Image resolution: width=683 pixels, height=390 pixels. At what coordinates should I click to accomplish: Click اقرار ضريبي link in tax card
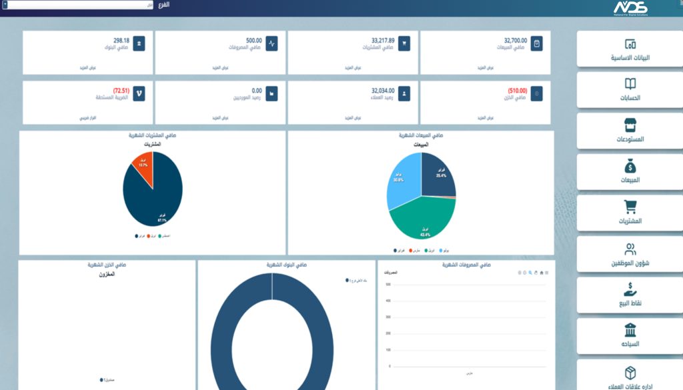(88, 118)
